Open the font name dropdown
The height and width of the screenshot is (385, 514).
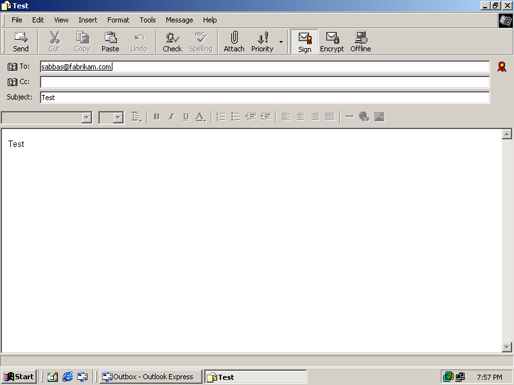click(x=87, y=117)
